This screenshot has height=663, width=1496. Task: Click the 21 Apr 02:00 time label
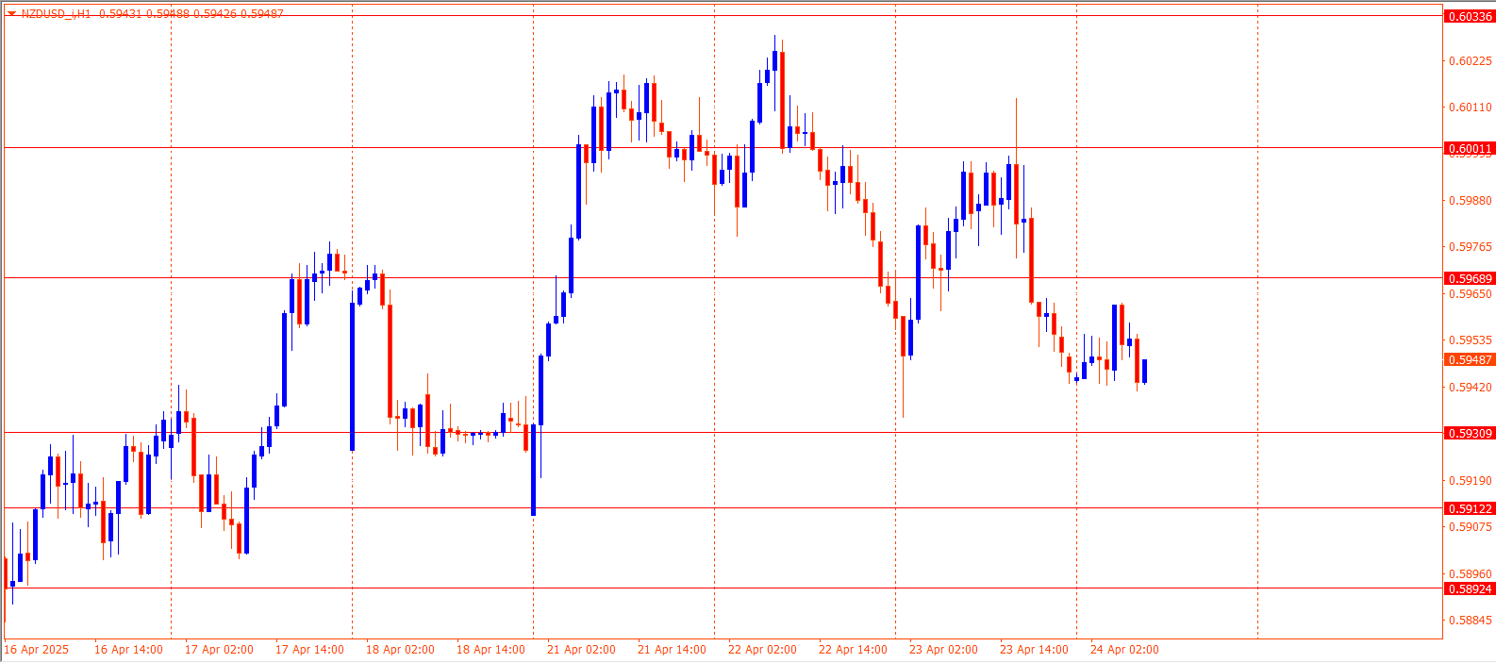click(x=581, y=650)
